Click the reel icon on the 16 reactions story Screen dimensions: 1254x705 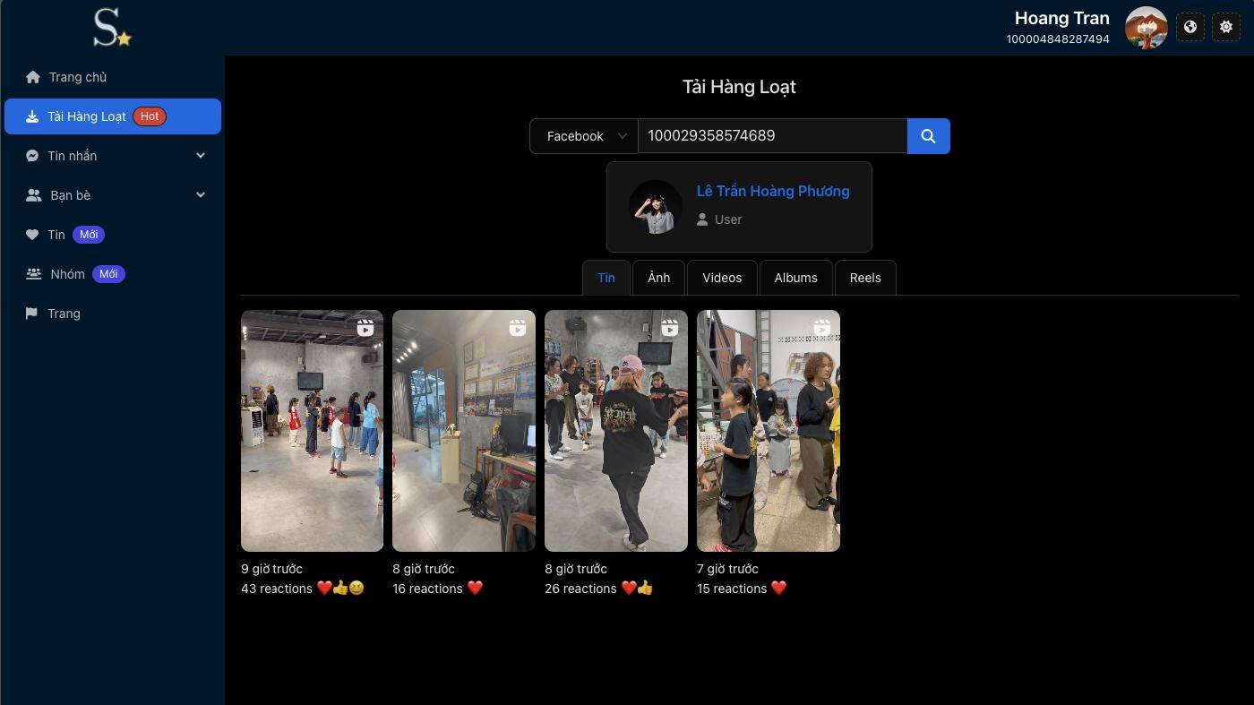518,329
